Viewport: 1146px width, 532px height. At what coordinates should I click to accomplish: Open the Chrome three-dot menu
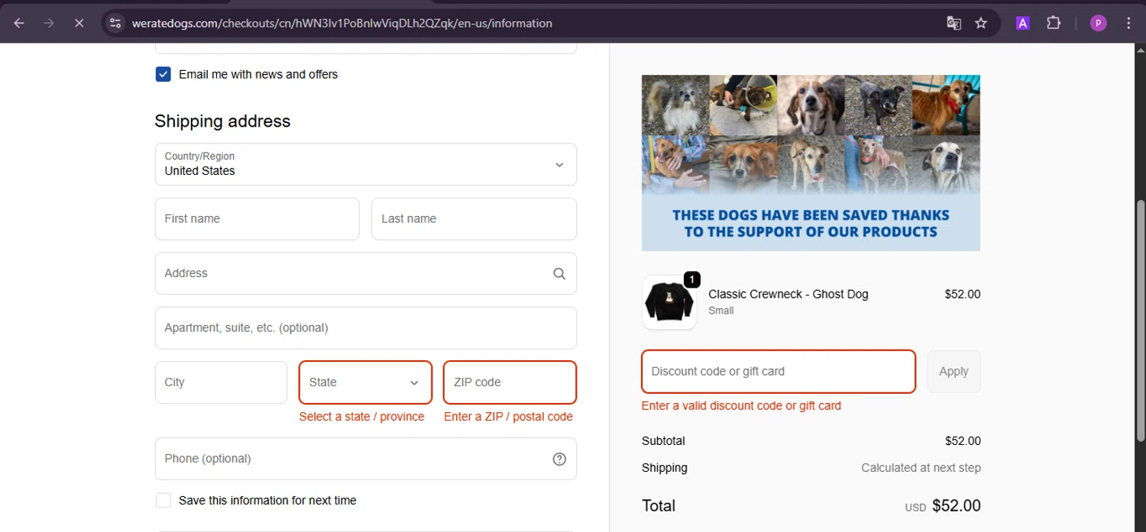[x=1128, y=23]
